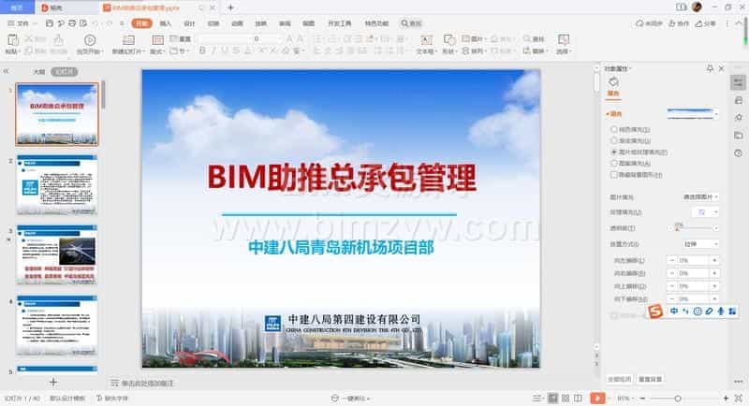Screen dimensions: 749x406
Task: Click the Reset Background button
Action: pyautogui.click(x=650, y=379)
